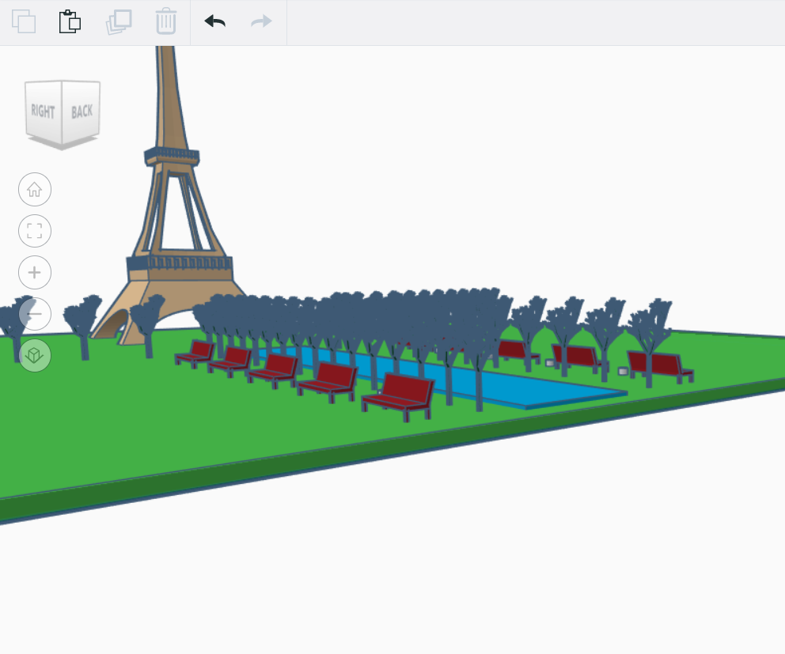This screenshot has height=654, width=785.
Task: Select the small gray object near the benches
Action: pyautogui.click(x=548, y=362)
